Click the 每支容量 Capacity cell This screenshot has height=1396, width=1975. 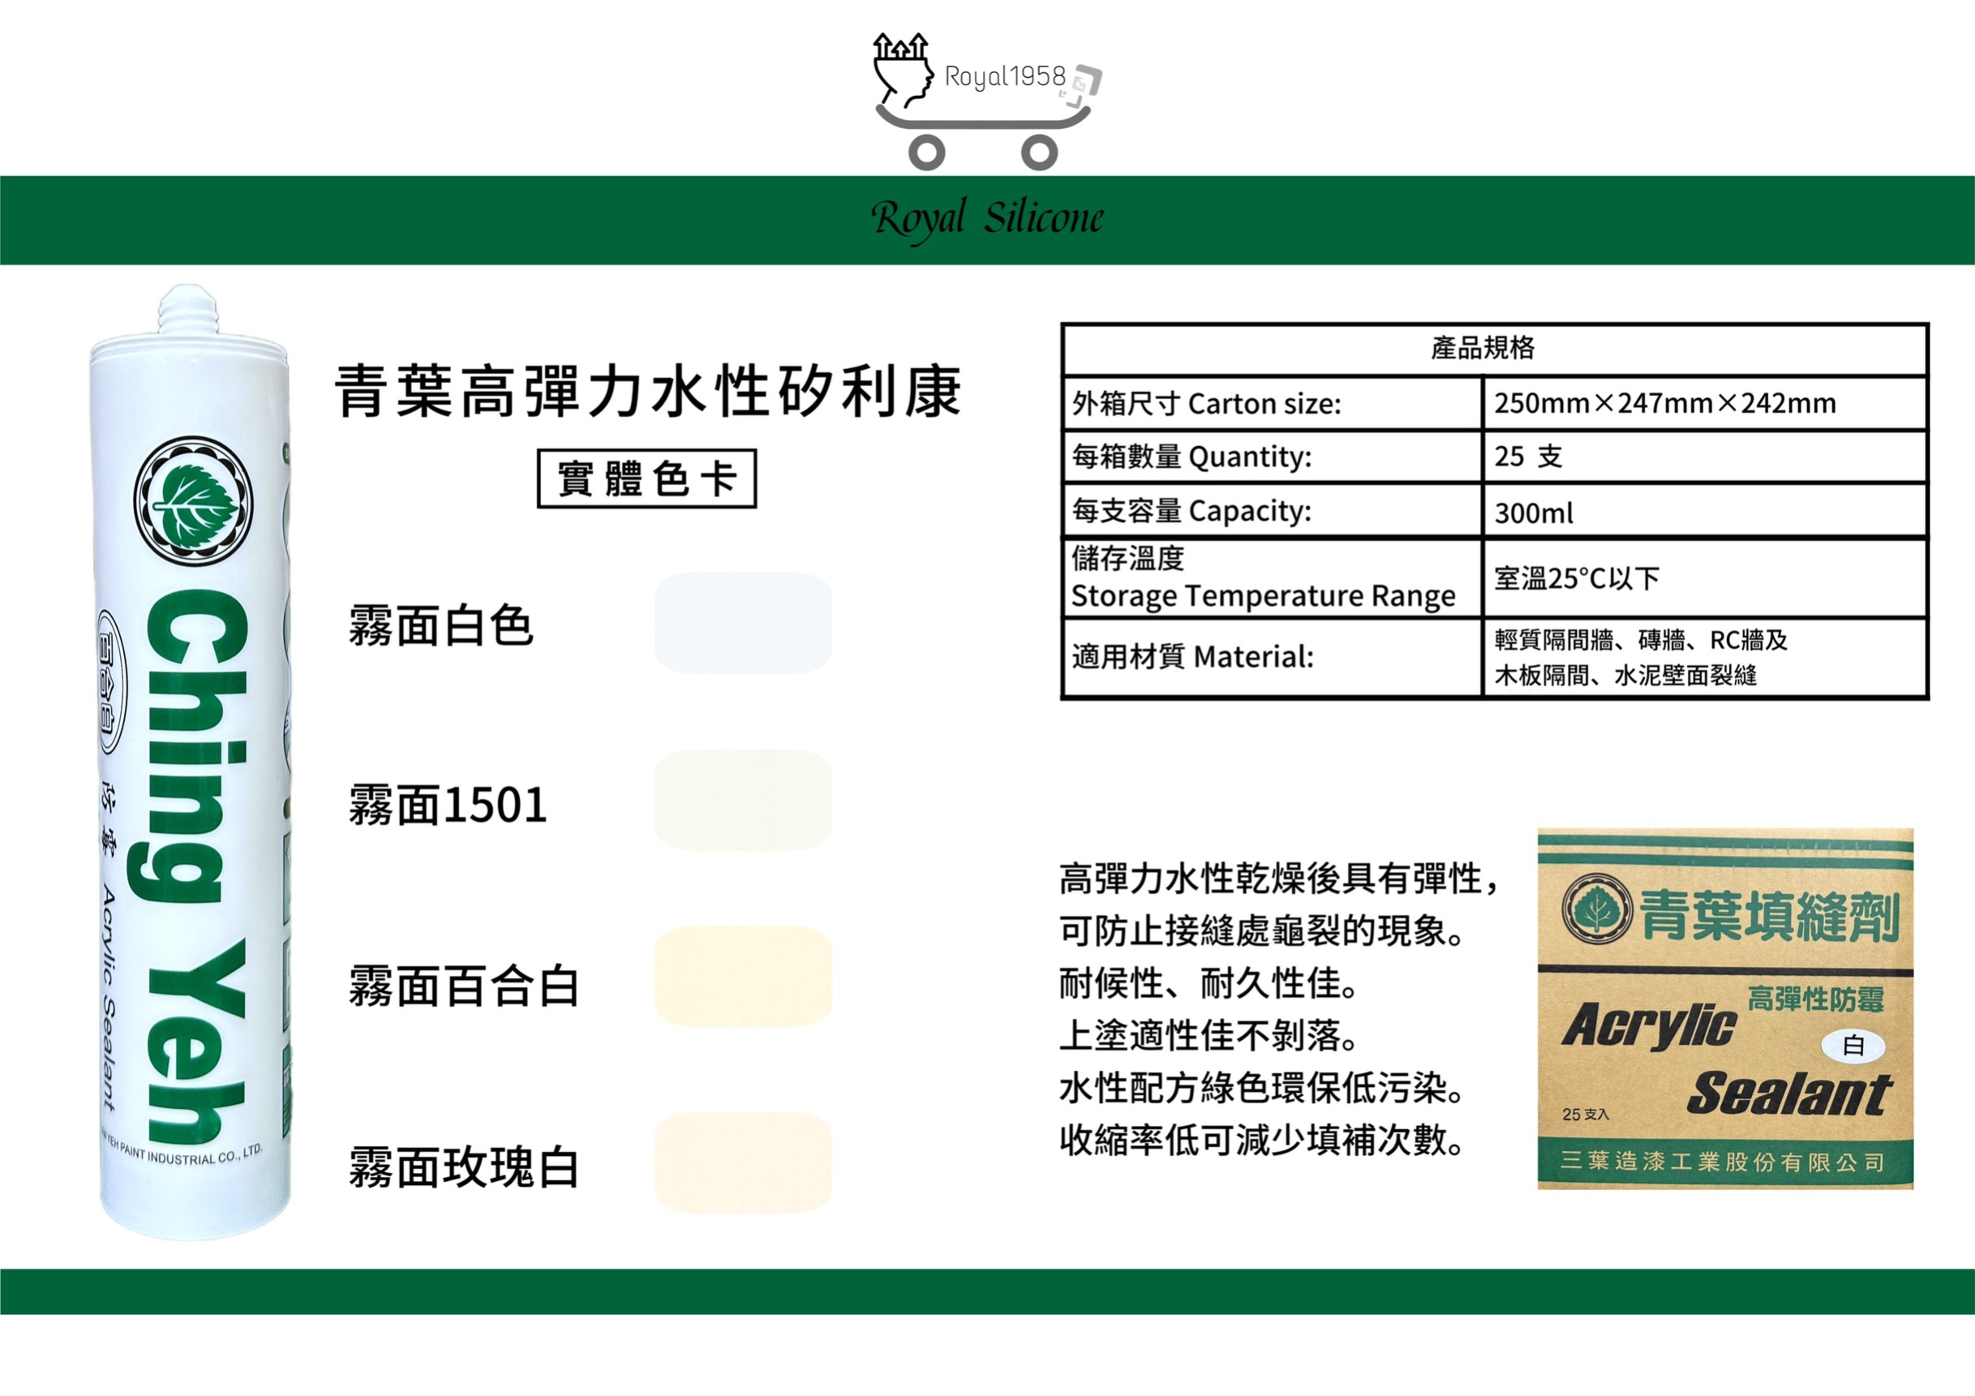click(x=1273, y=511)
